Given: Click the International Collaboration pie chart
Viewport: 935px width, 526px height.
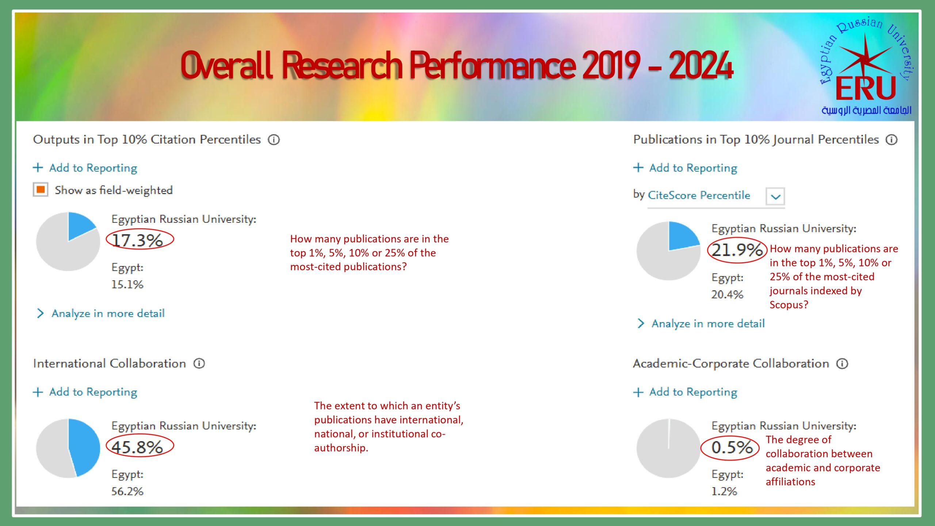Looking at the screenshot, I should [x=68, y=448].
